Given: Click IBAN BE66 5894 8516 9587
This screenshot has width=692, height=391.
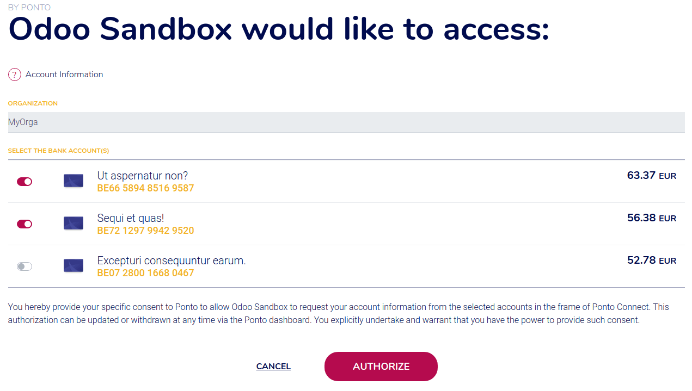Looking at the screenshot, I should point(145,188).
